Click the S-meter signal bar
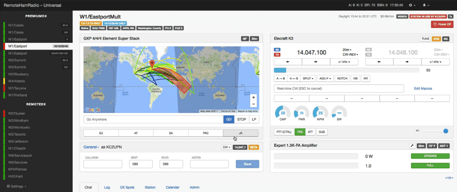Image resolution: width=457 pixels, height=192 pixels. pyautogui.click(x=346, y=70)
